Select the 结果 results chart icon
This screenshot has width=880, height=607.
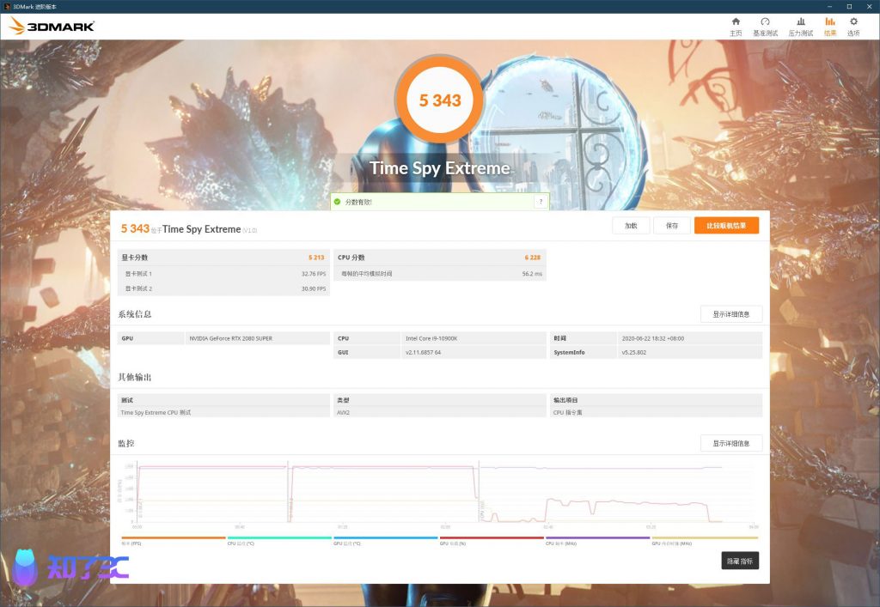click(830, 27)
